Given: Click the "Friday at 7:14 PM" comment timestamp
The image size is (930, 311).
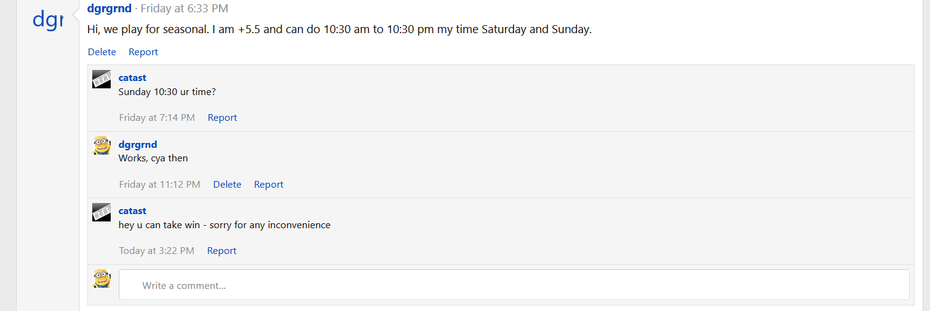Looking at the screenshot, I should (157, 118).
